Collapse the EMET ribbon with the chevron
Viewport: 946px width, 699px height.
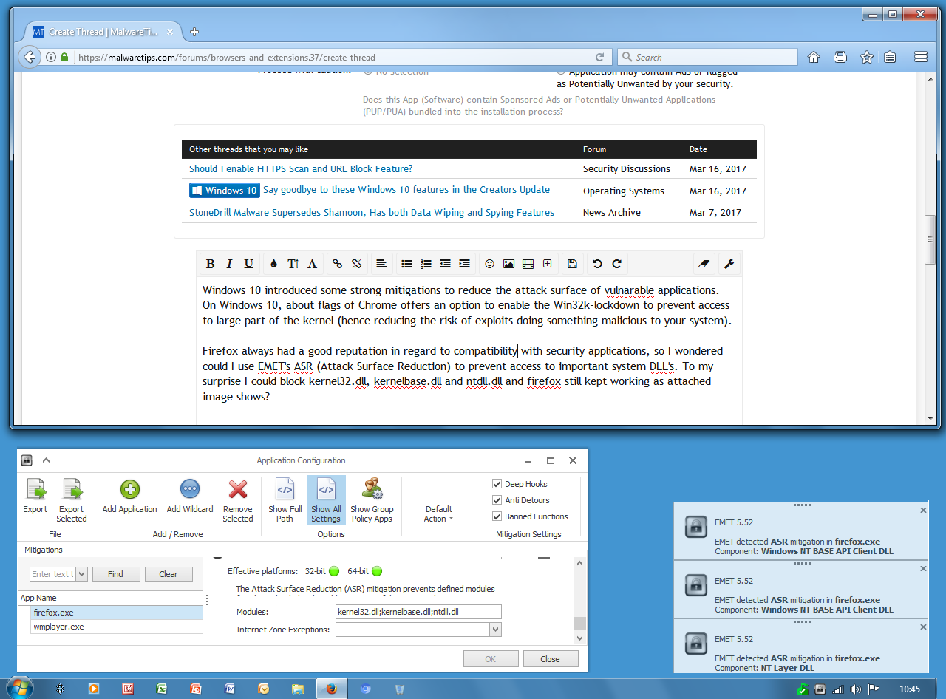pyautogui.click(x=46, y=460)
